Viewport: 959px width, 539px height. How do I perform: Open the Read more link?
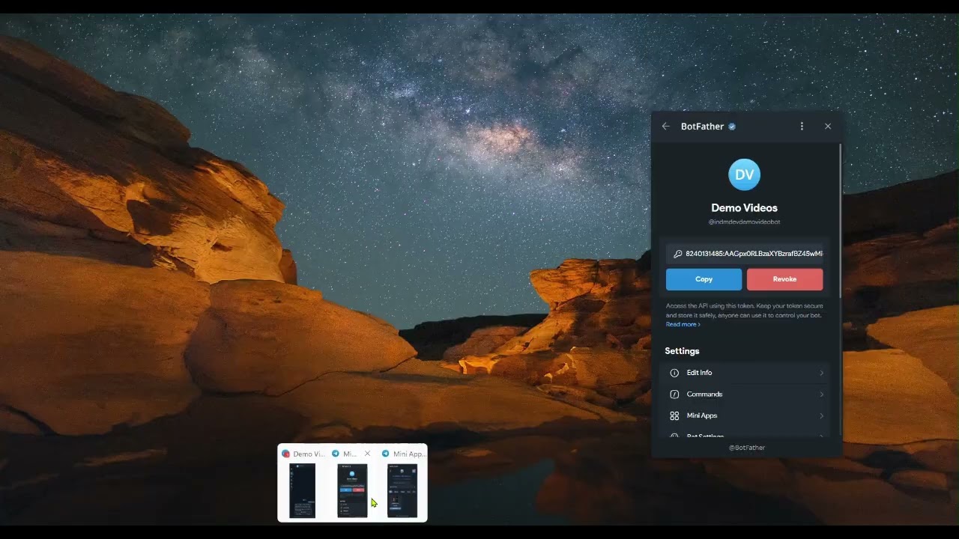683,324
